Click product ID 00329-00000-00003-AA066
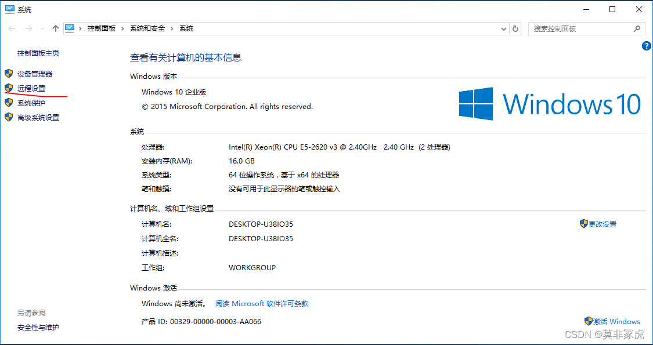This screenshot has width=653, height=345. (x=215, y=321)
